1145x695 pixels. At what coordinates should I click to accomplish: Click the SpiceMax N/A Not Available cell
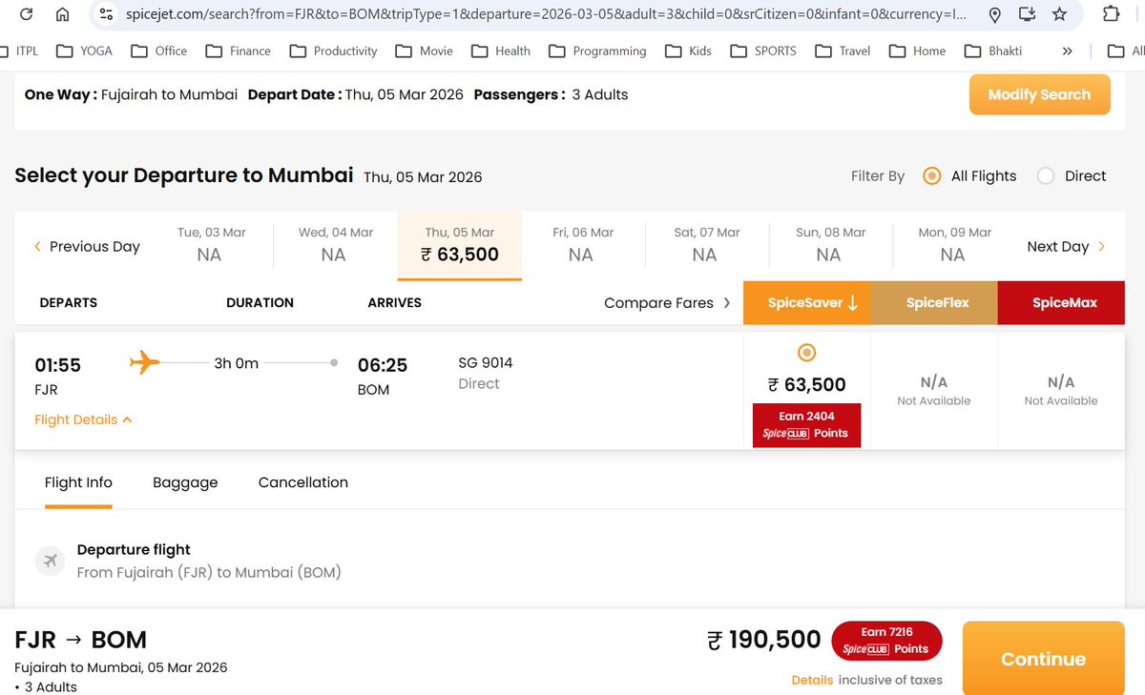click(x=1061, y=390)
